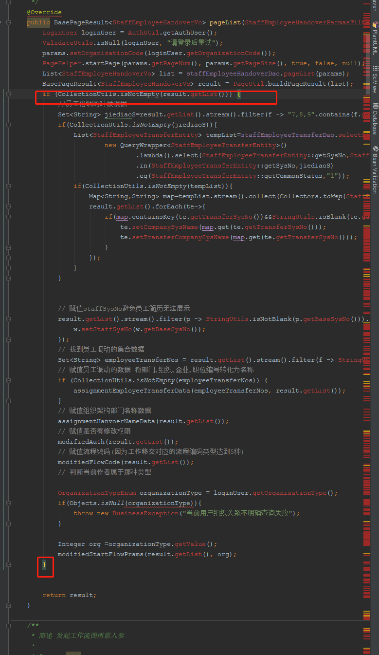Viewport: 379px width, 655px height.
Task: Click the '.eq(' call with getCommonStatus
Action: [x=144, y=176]
